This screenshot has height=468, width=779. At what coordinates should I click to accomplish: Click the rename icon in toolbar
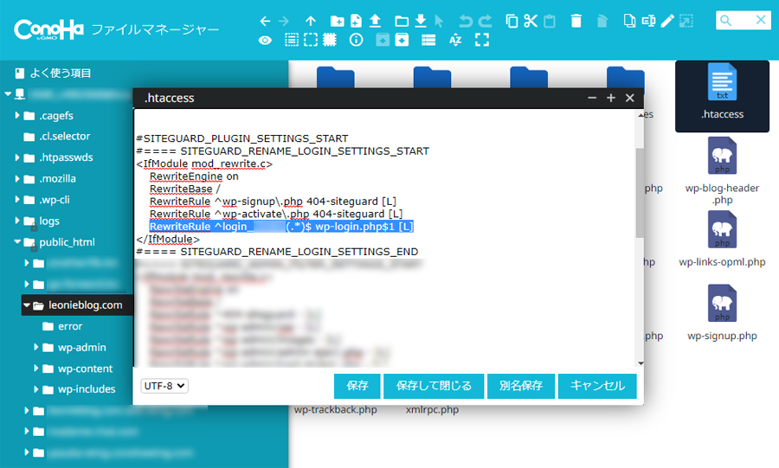[648, 21]
